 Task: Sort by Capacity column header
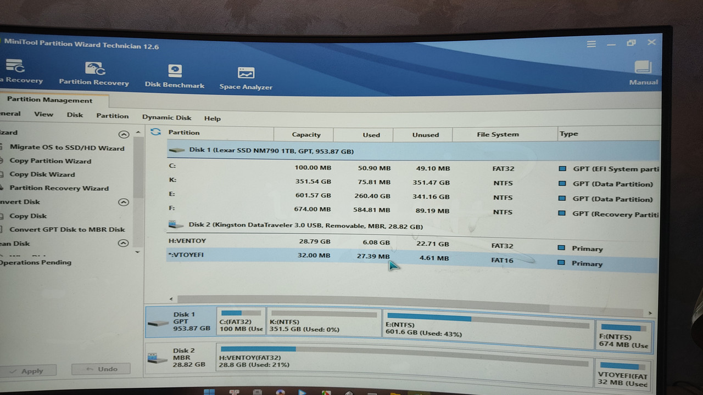303,134
